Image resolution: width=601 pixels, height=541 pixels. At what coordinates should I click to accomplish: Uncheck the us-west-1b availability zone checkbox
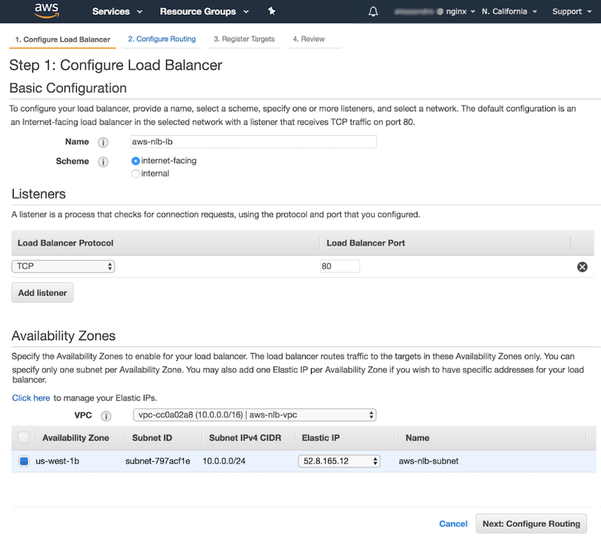(23, 461)
